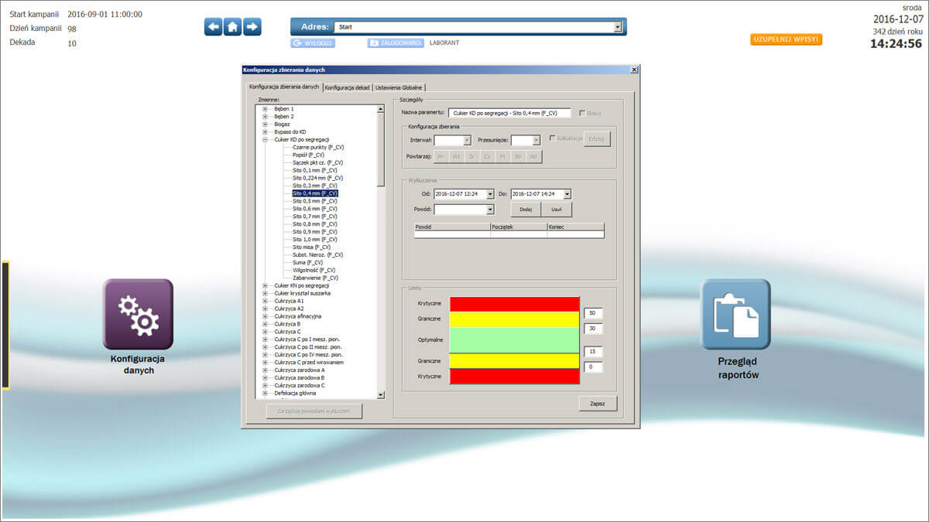Open the Adres dropdown list
The image size is (929, 522).
click(617, 26)
